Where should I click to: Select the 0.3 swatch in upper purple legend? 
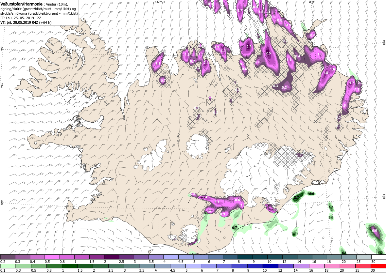tap(23, 257)
